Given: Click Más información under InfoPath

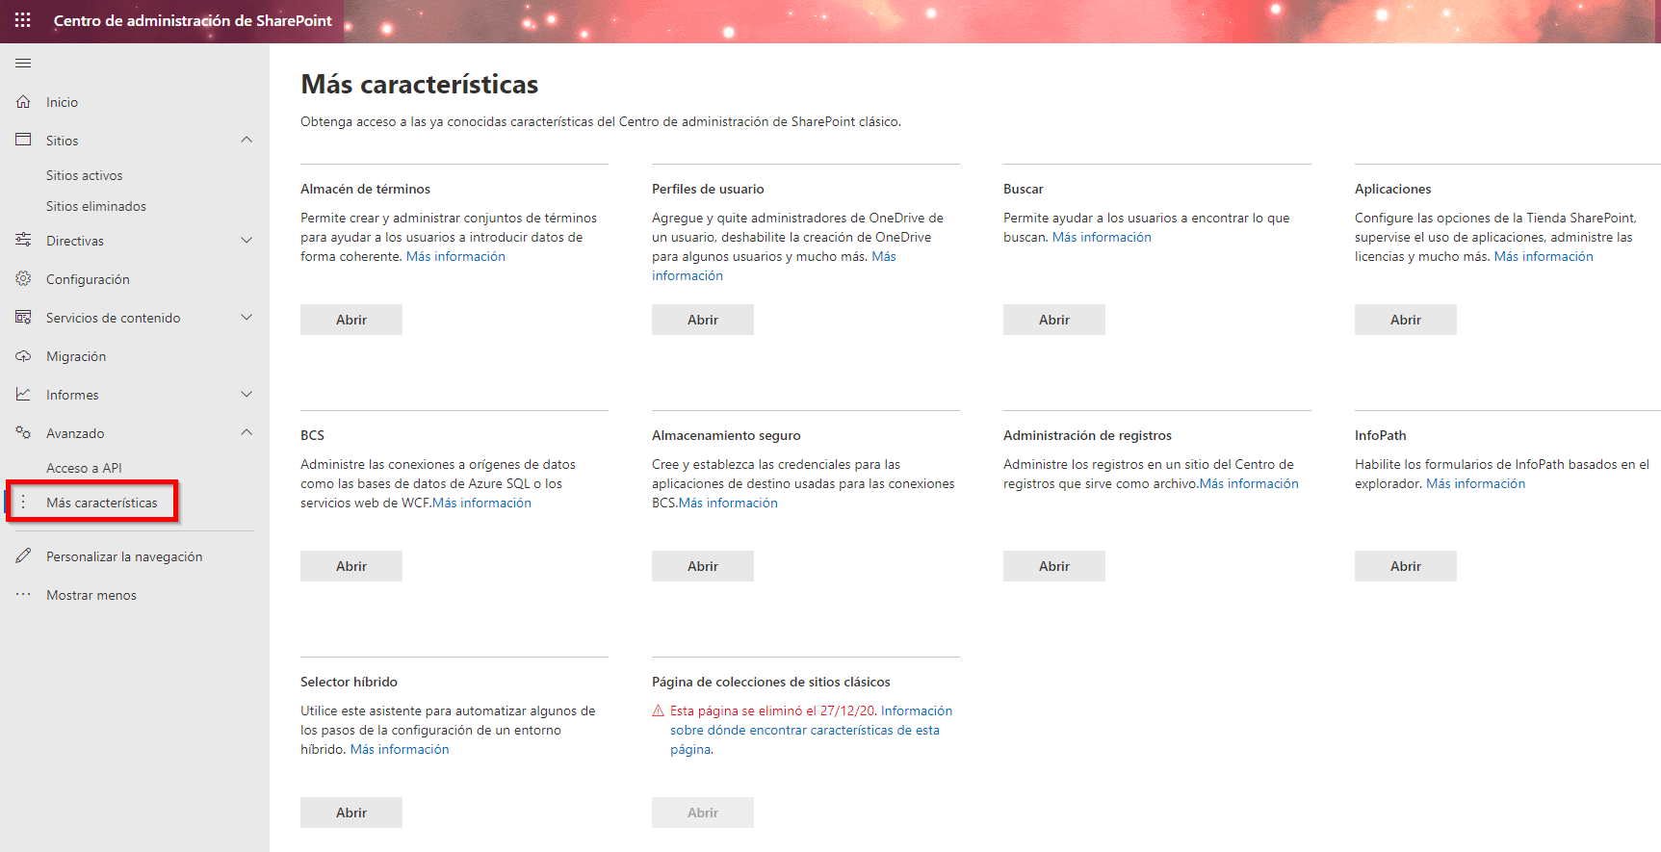Looking at the screenshot, I should point(1475,483).
